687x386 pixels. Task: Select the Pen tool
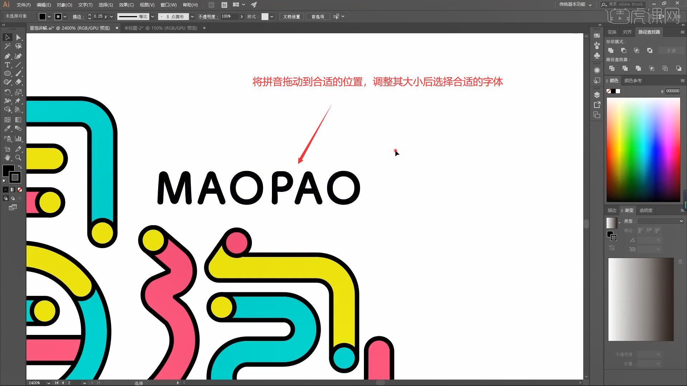7,56
